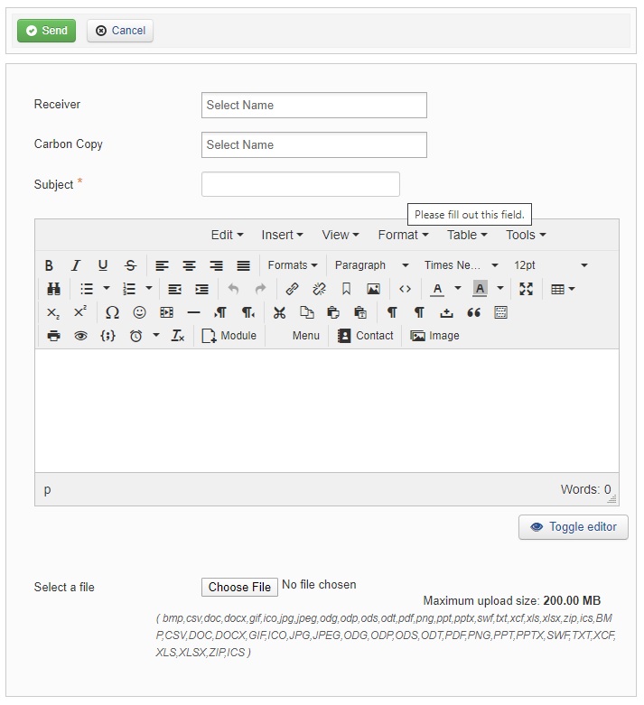The image size is (644, 705).
Task: Click the text color swatch letter A
Action: [x=437, y=289]
